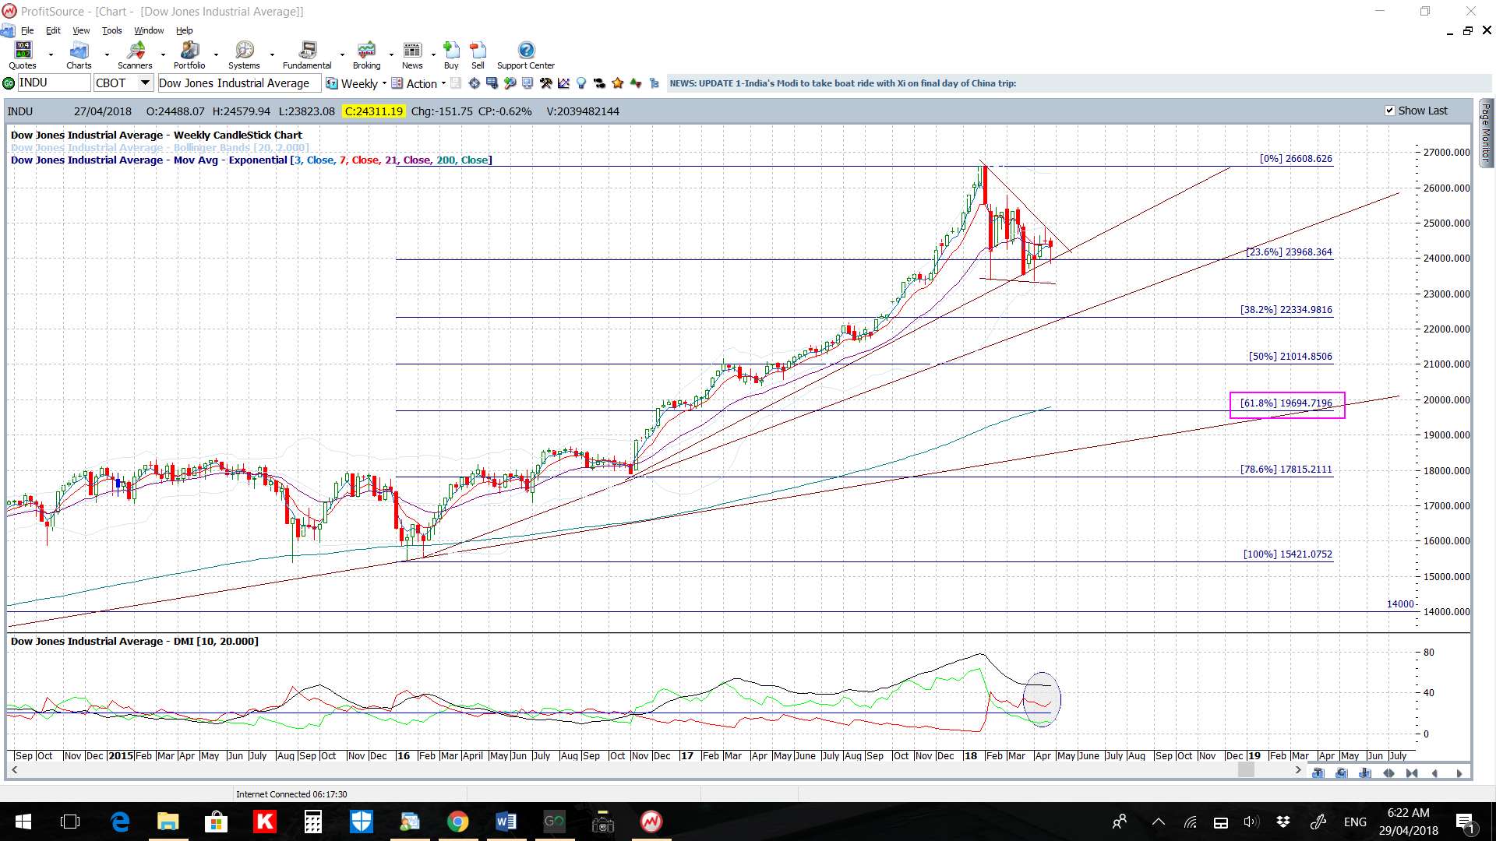Click the news headline about India's Modi
This screenshot has width=1496, height=841.
point(842,83)
